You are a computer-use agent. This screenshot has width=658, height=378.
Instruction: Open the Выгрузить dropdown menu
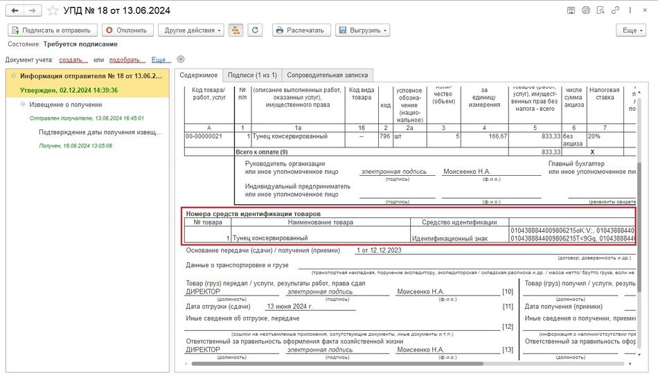362,30
